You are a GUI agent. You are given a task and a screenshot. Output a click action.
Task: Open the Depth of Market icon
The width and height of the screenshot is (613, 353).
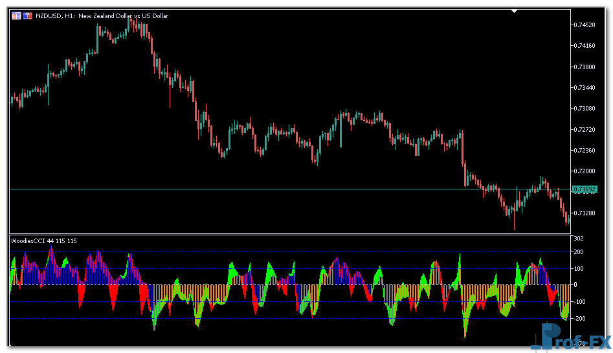click(x=28, y=16)
